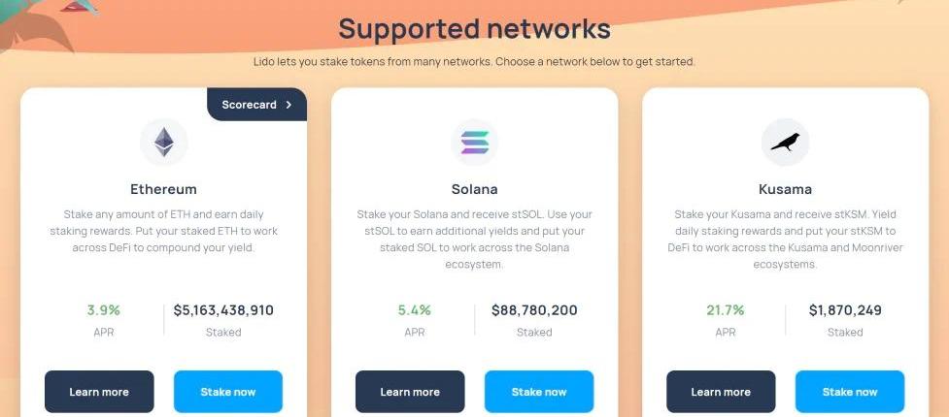
Task: Select the Ethereum network title
Action: [163, 189]
